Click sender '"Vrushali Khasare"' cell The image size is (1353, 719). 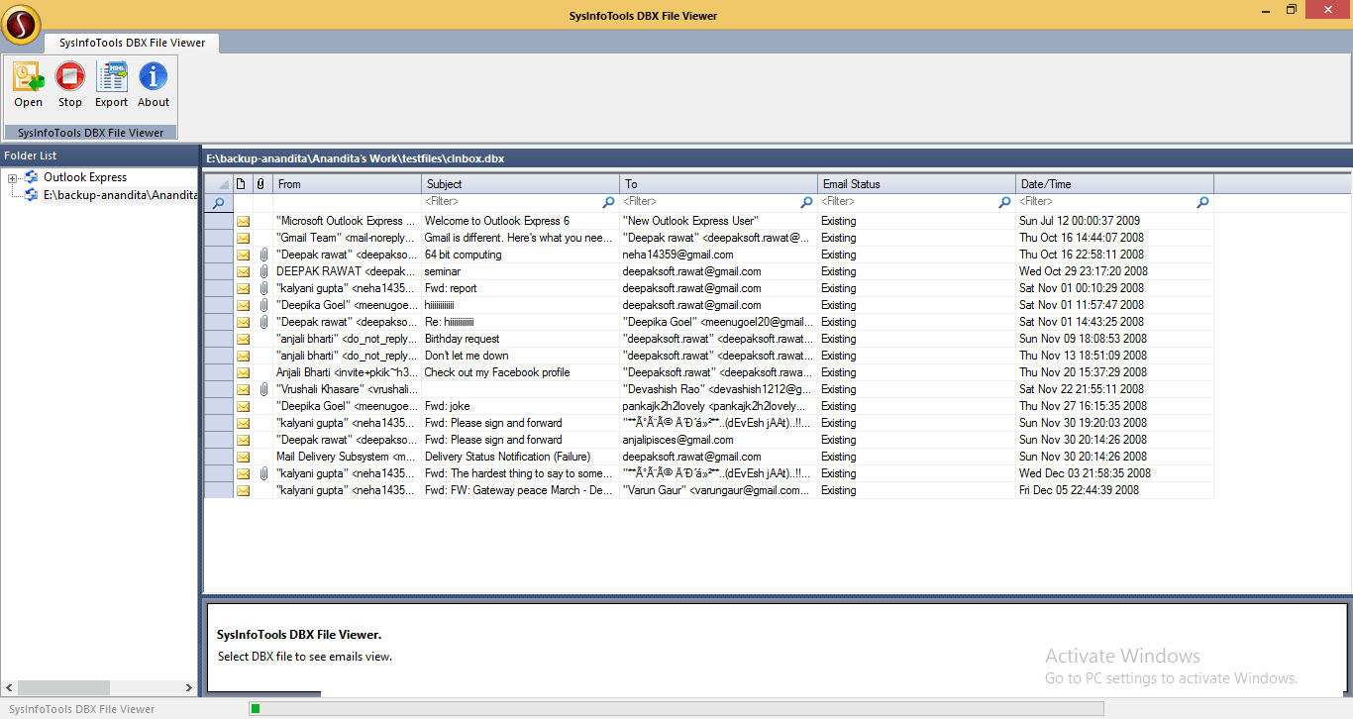tap(348, 389)
